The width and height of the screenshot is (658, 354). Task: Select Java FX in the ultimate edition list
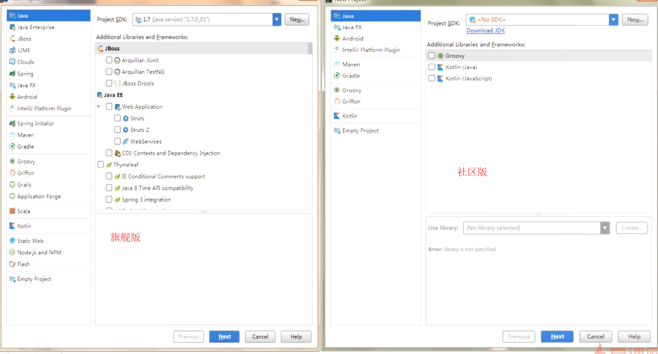click(26, 85)
